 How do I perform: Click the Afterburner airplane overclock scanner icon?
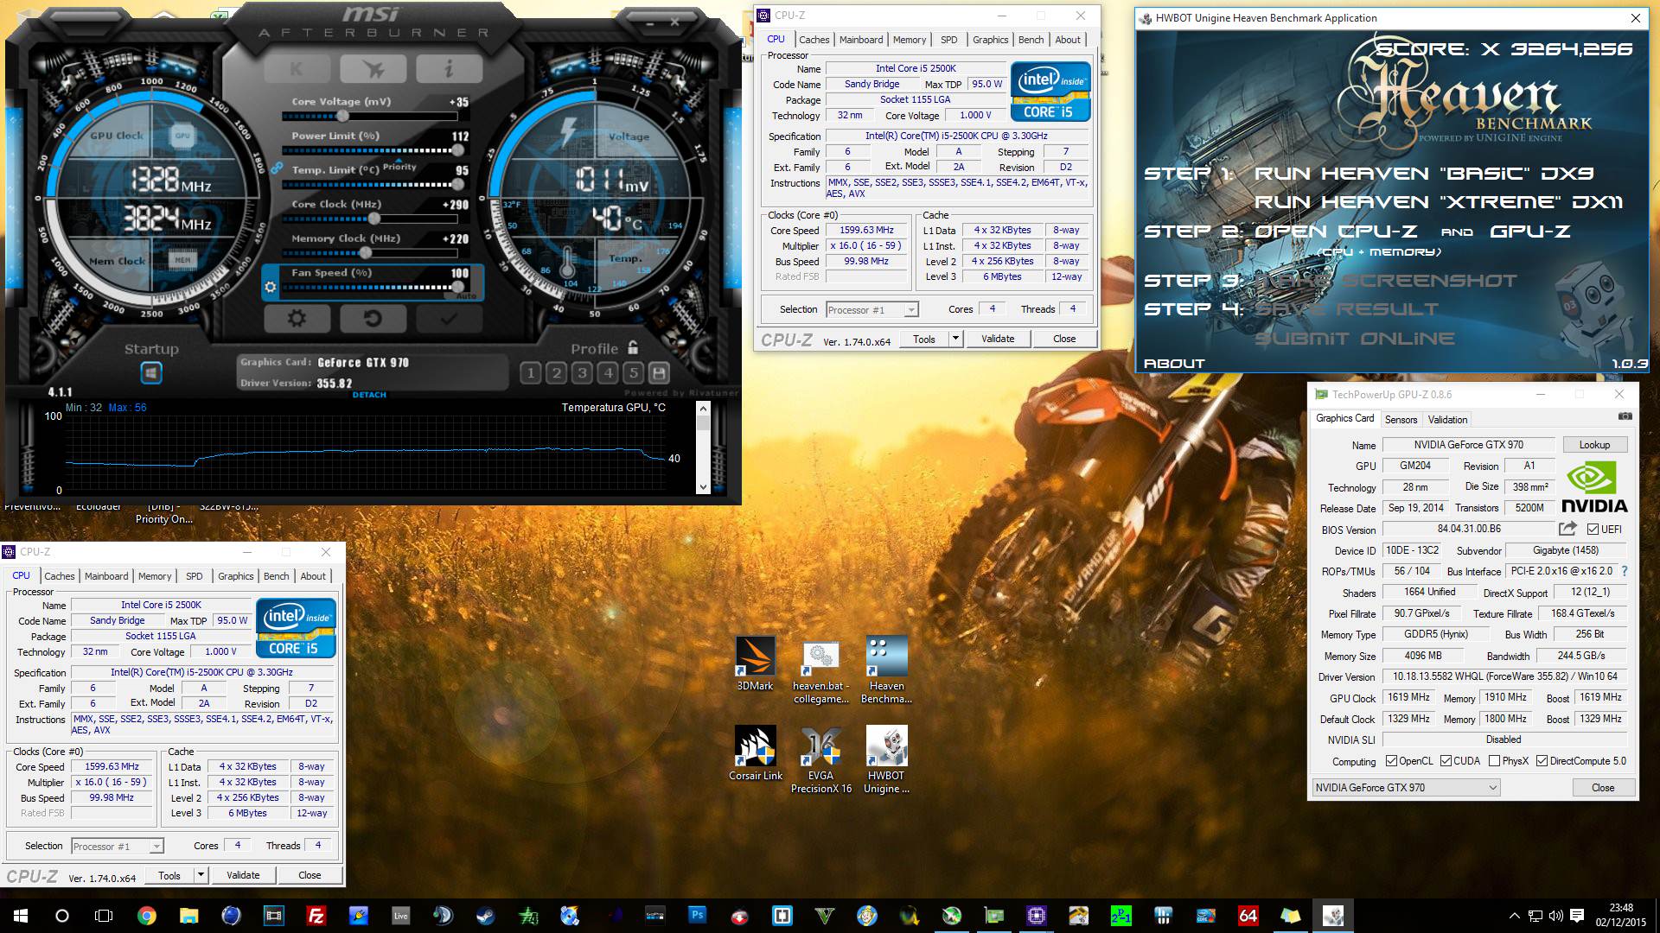[x=373, y=68]
